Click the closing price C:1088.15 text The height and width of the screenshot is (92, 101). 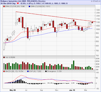tap(62, 4)
